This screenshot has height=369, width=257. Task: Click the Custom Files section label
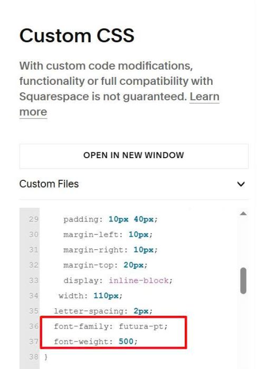[49, 184]
